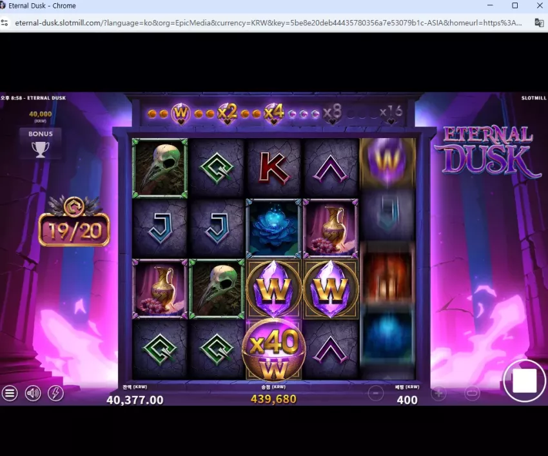Click the W marker on multiplier track
The height and width of the screenshot is (456, 548).
pyautogui.click(x=181, y=114)
